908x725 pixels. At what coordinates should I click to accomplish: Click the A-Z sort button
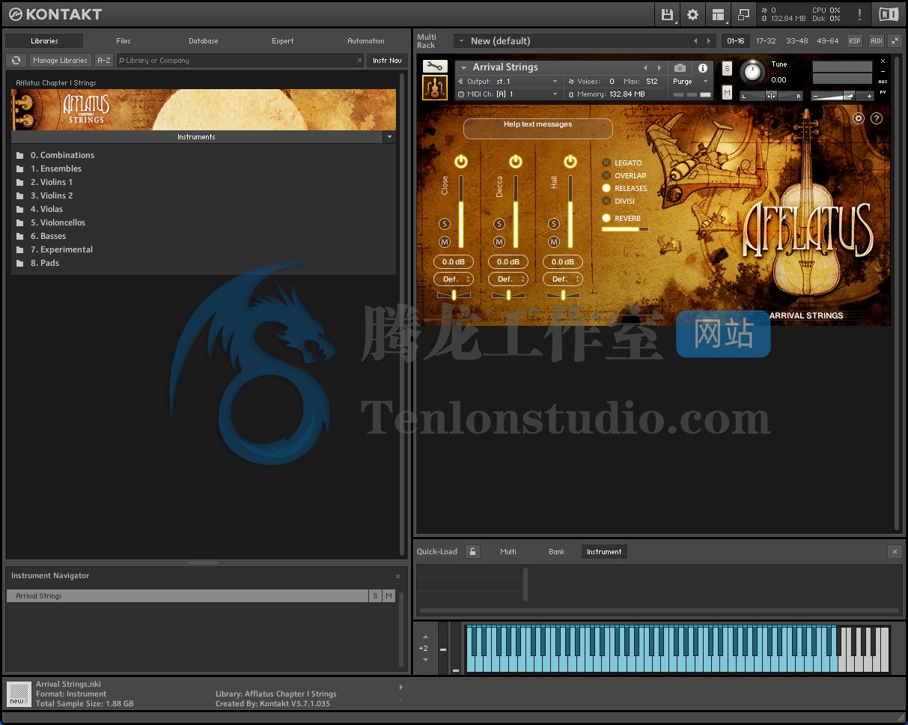(x=104, y=60)
